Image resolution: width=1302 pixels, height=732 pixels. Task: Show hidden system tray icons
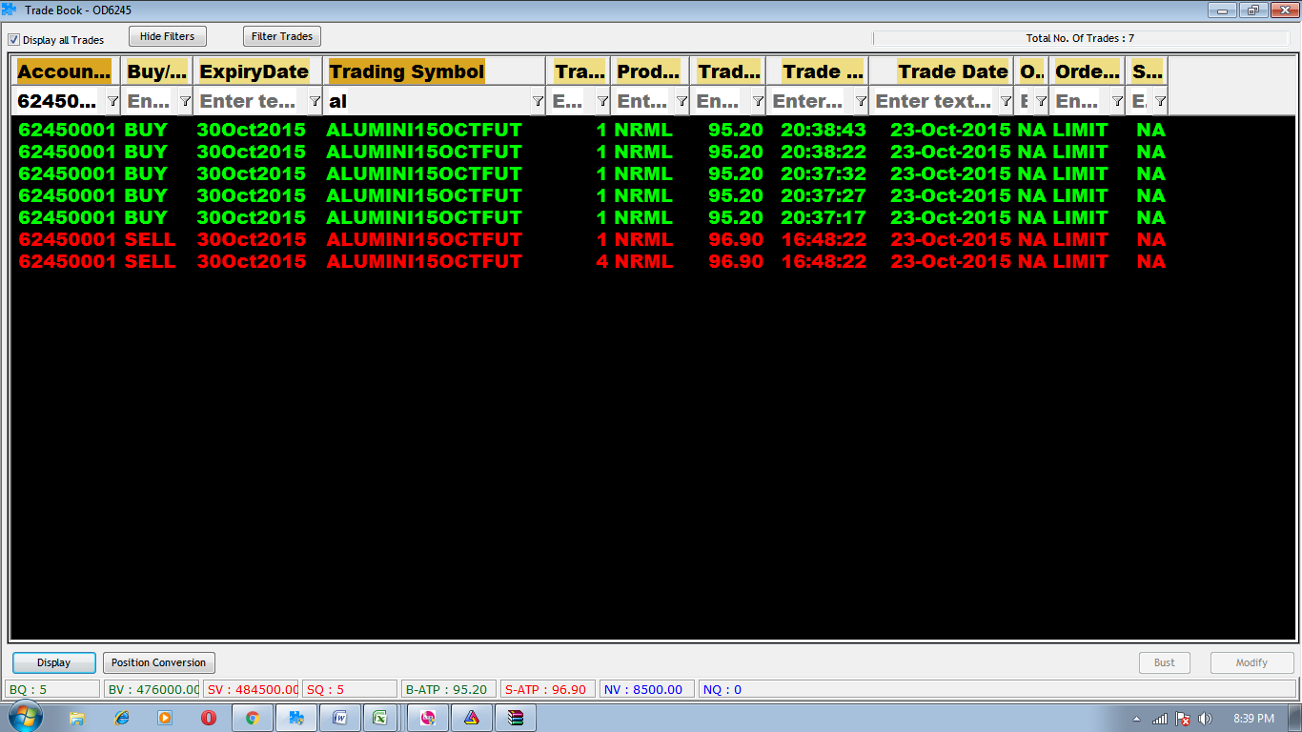(1136, 719)
